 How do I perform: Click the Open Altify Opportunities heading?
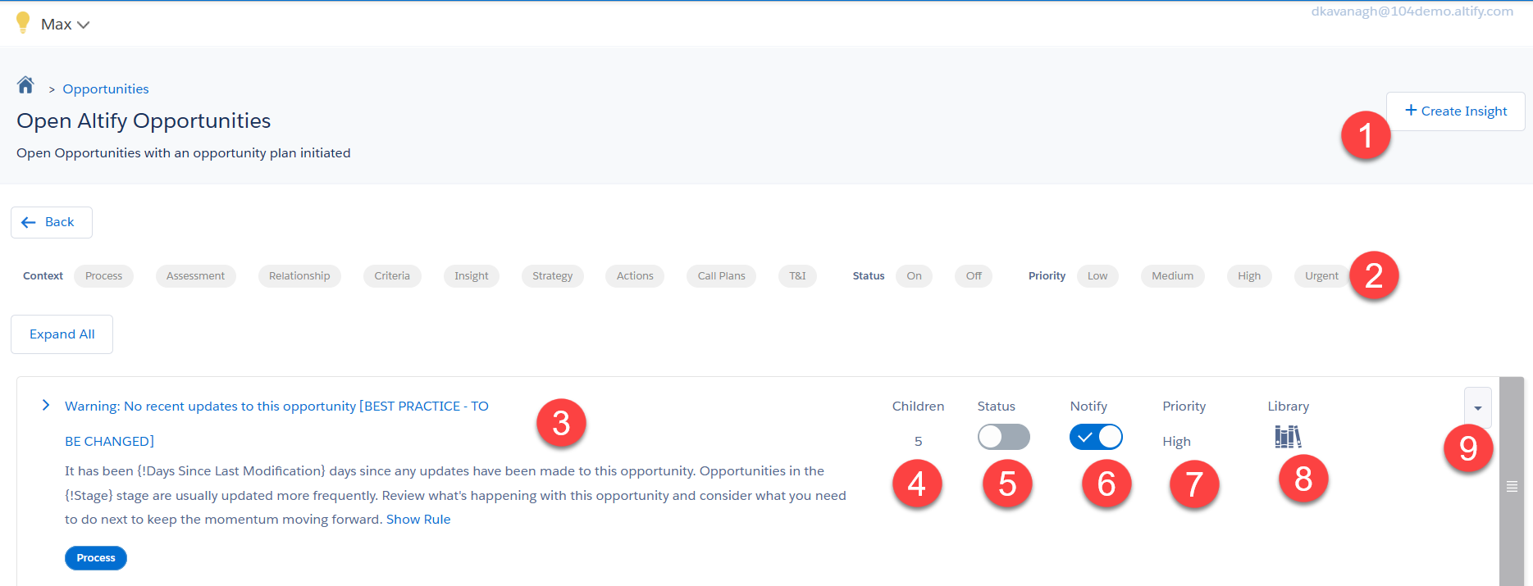click(144, 121)
